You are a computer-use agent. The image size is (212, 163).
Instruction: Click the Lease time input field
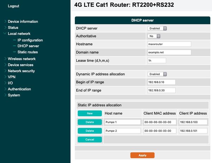pos(157,61)
